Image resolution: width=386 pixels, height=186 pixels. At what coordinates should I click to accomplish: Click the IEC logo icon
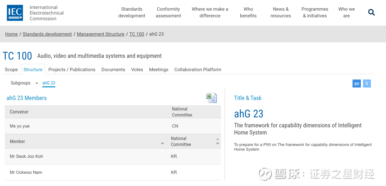15,13
